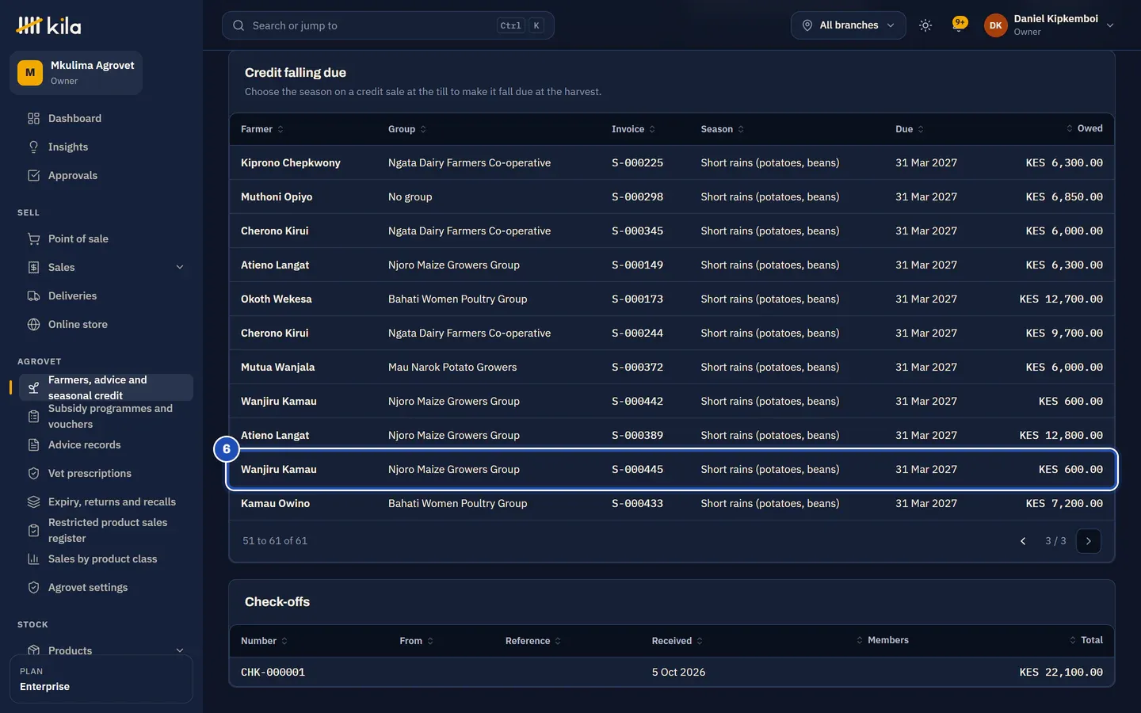Focus the Search or jump to field
This screenshot has width=1141, height=713.
(x=387, y=25)
